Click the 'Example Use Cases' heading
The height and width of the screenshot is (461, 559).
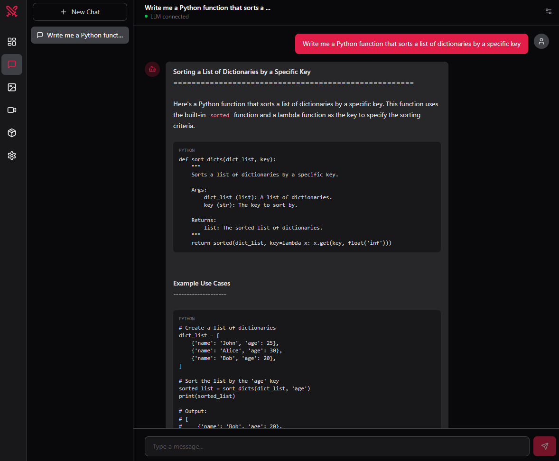click(202, 283)
